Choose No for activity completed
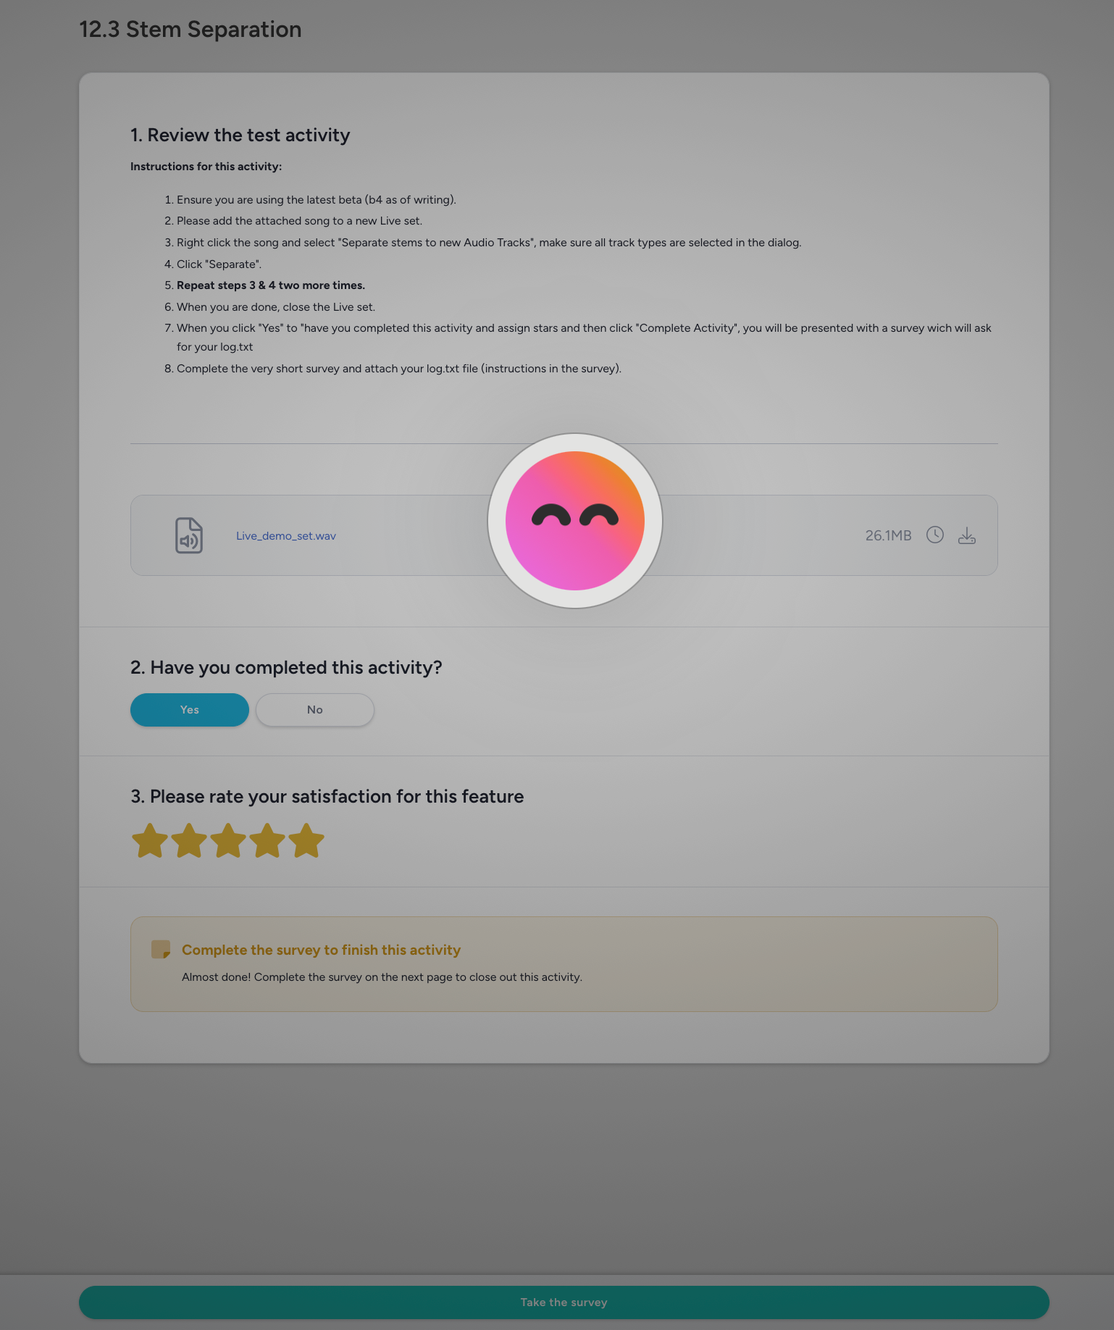Screen dimensions: 1114x1330 [315, 710]
